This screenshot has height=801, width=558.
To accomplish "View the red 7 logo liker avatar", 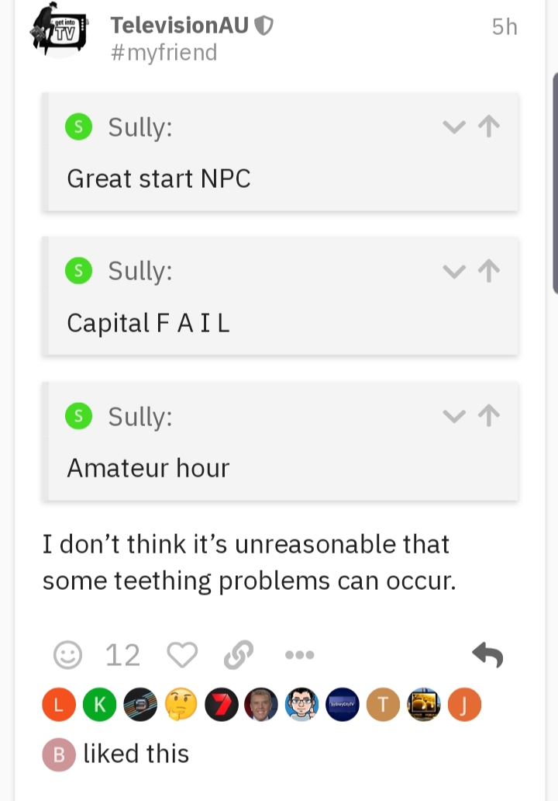I will pyautogui.click(x=221, y=705).
